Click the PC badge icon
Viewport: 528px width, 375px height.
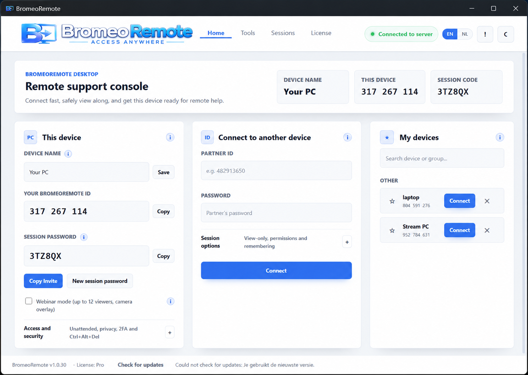31,137
